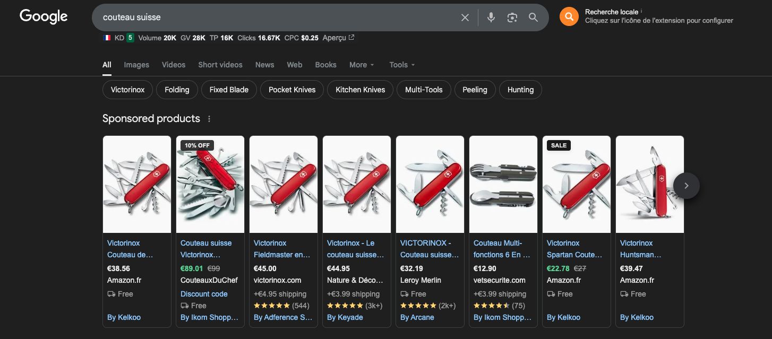Click next arrow in product carousel
The width and height of the screenshot is (772, 339).
[686, 186]
